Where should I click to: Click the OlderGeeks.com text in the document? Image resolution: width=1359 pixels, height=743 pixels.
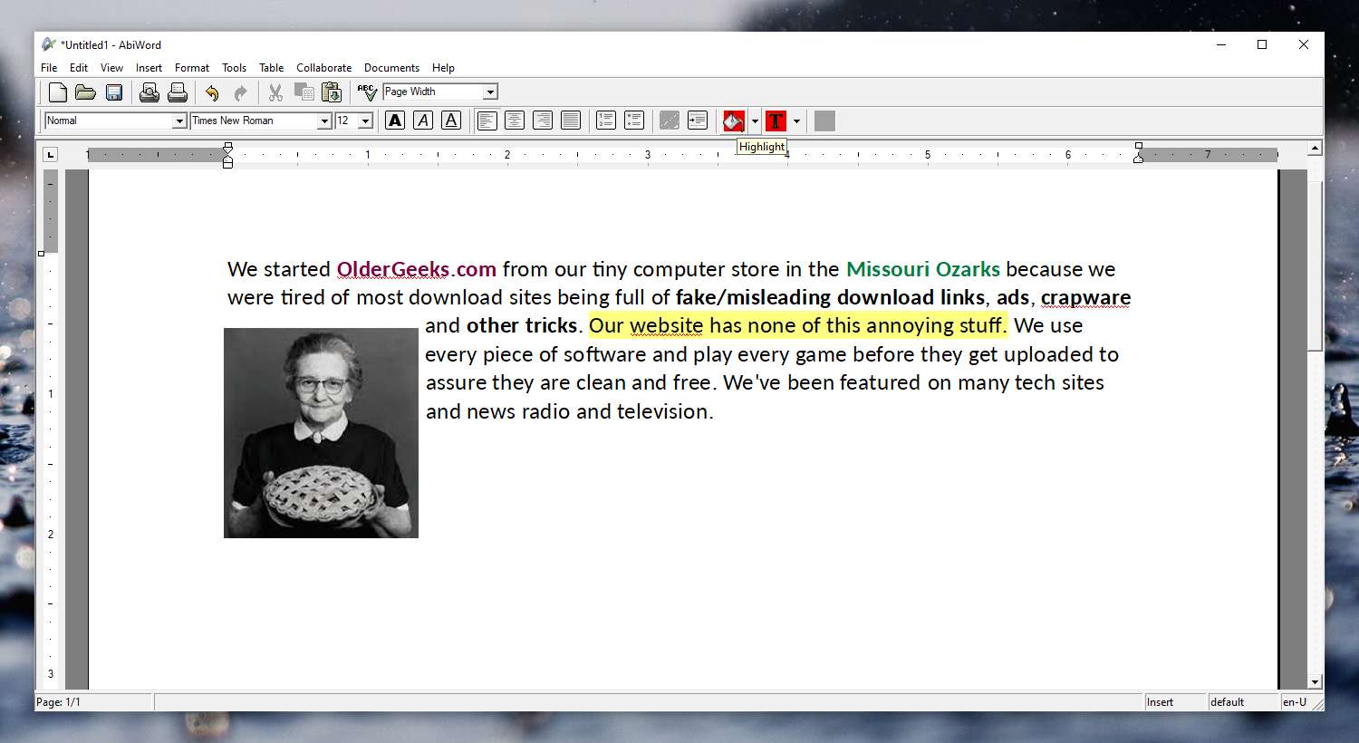(x=416, y=269)
